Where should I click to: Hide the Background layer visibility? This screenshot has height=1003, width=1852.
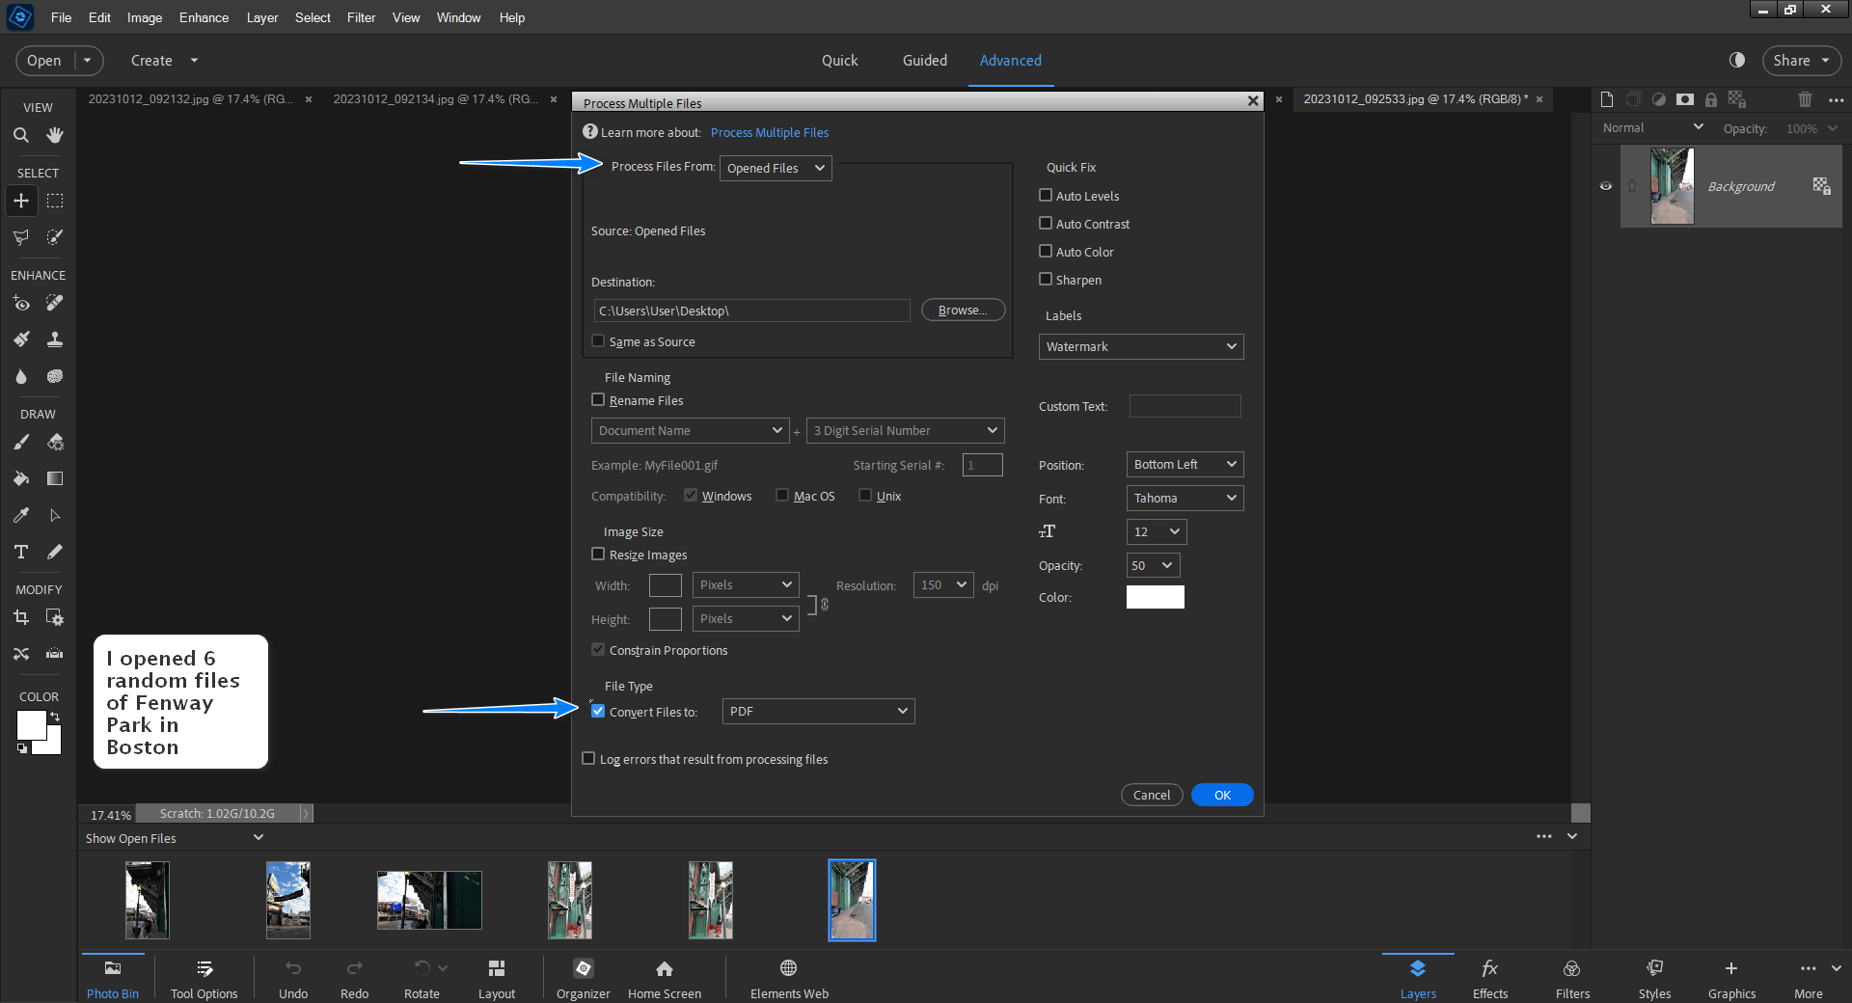(x=1605, y=186)
